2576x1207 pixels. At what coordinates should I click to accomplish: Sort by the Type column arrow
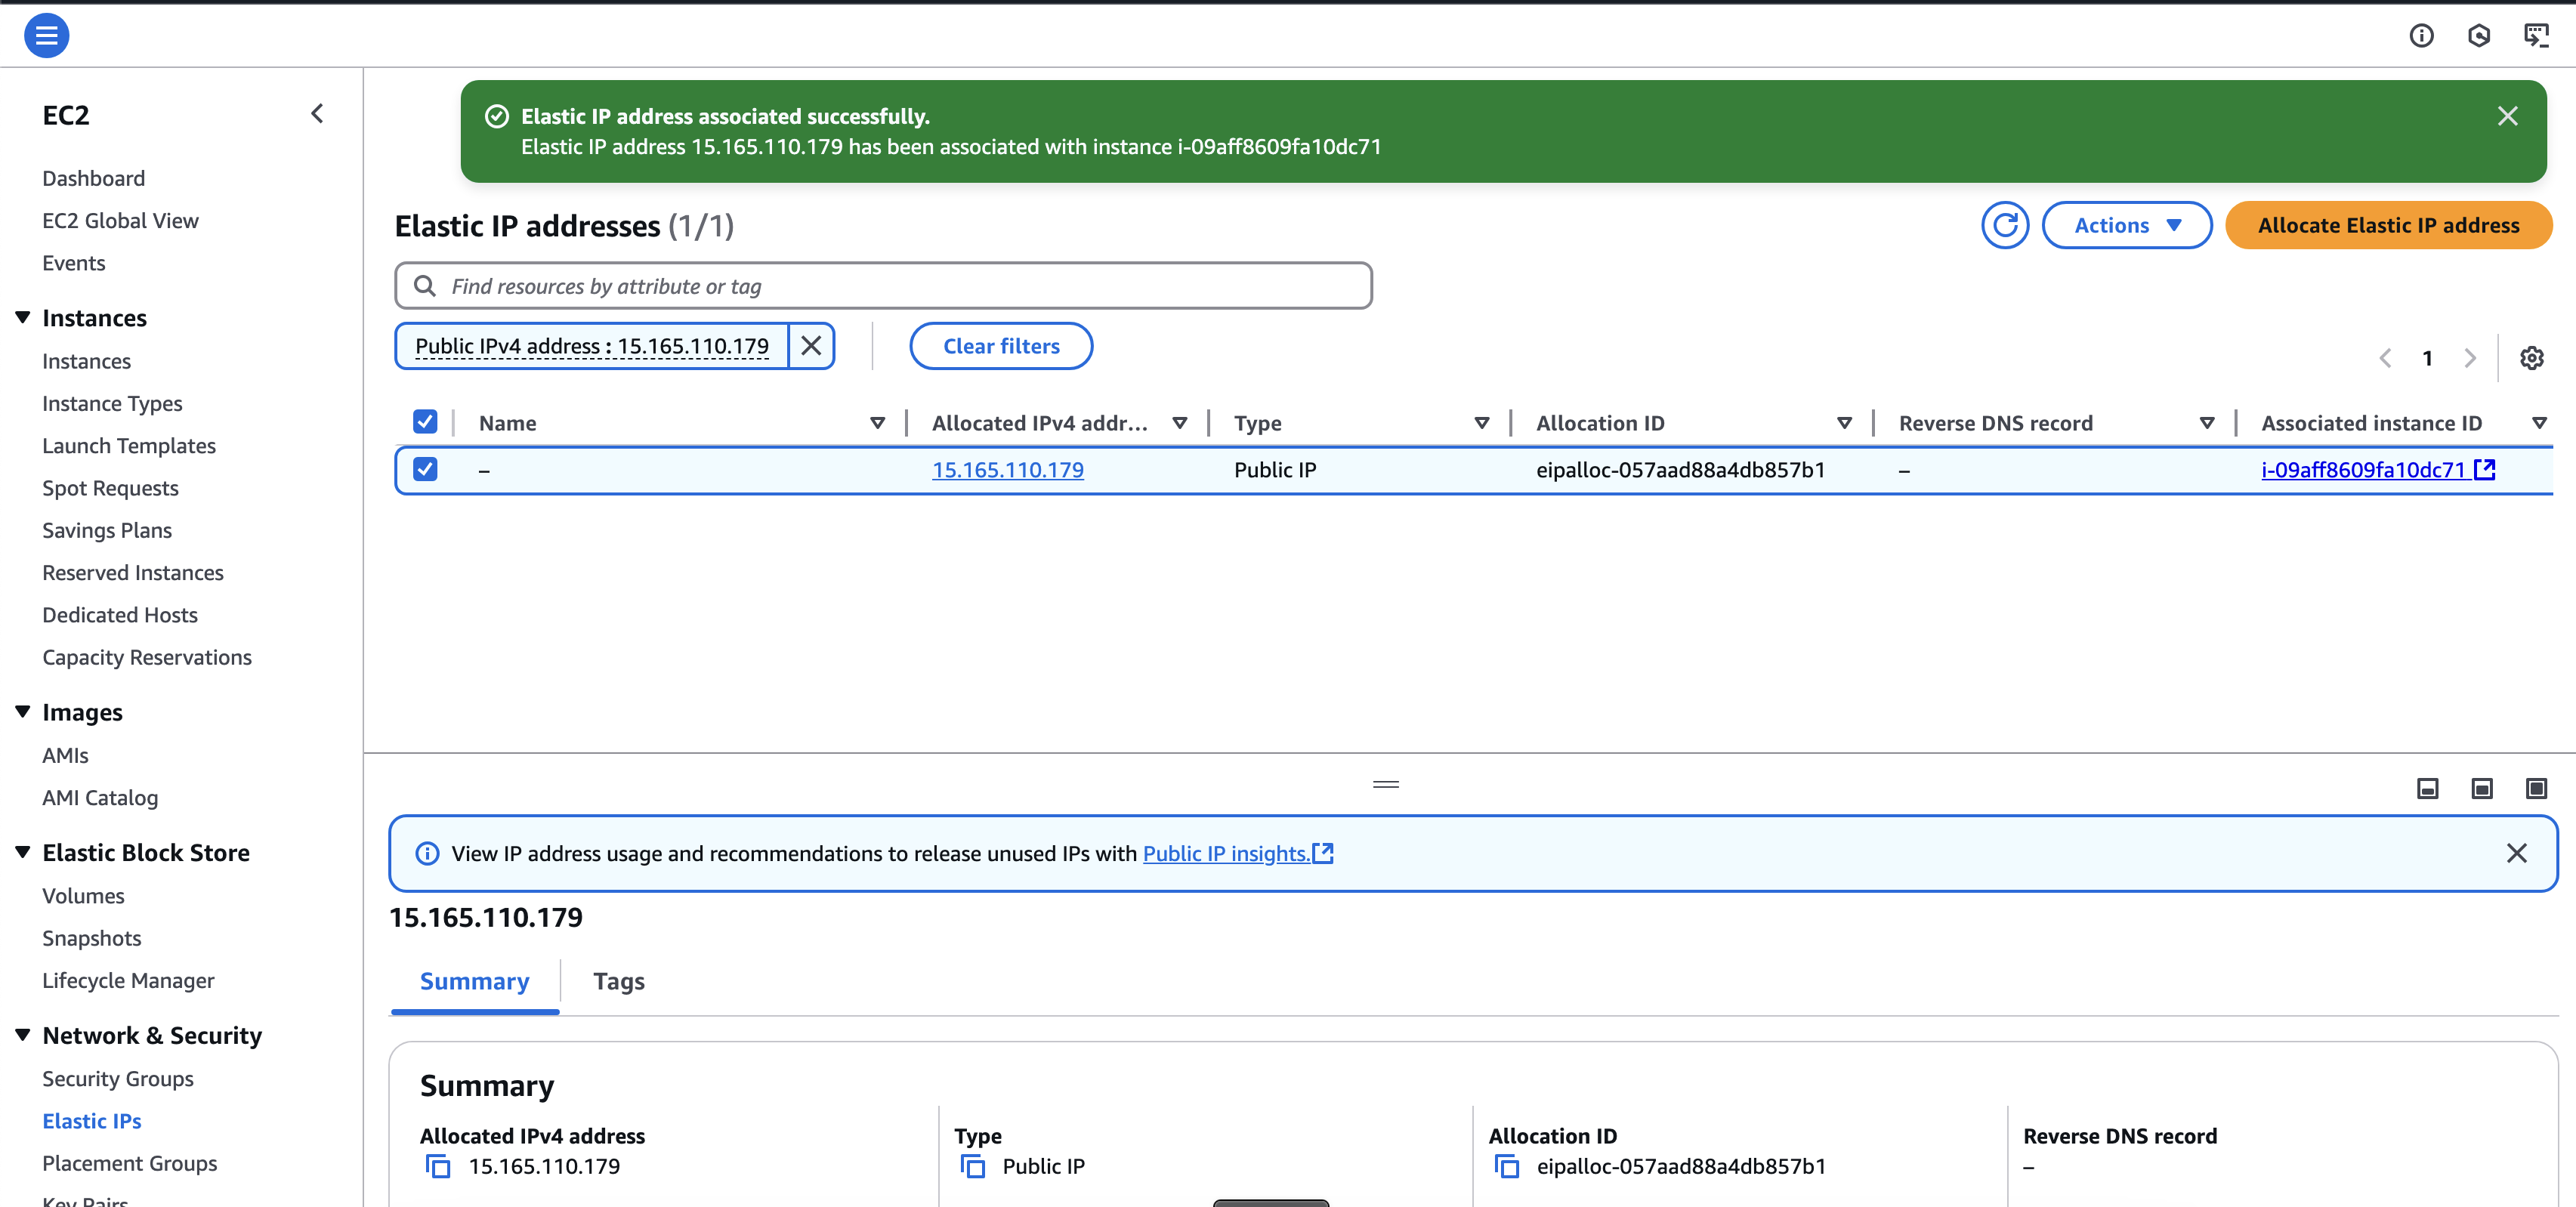click(x=1481, y=423)
